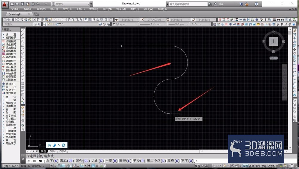Click the Help question mark in standard toolbar
This screenshot has height=169, width=299.
pos(111,20)
